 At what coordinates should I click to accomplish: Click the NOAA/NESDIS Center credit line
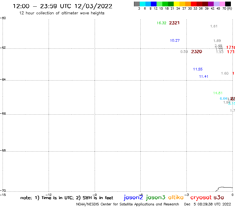click(x=128, y=204)
